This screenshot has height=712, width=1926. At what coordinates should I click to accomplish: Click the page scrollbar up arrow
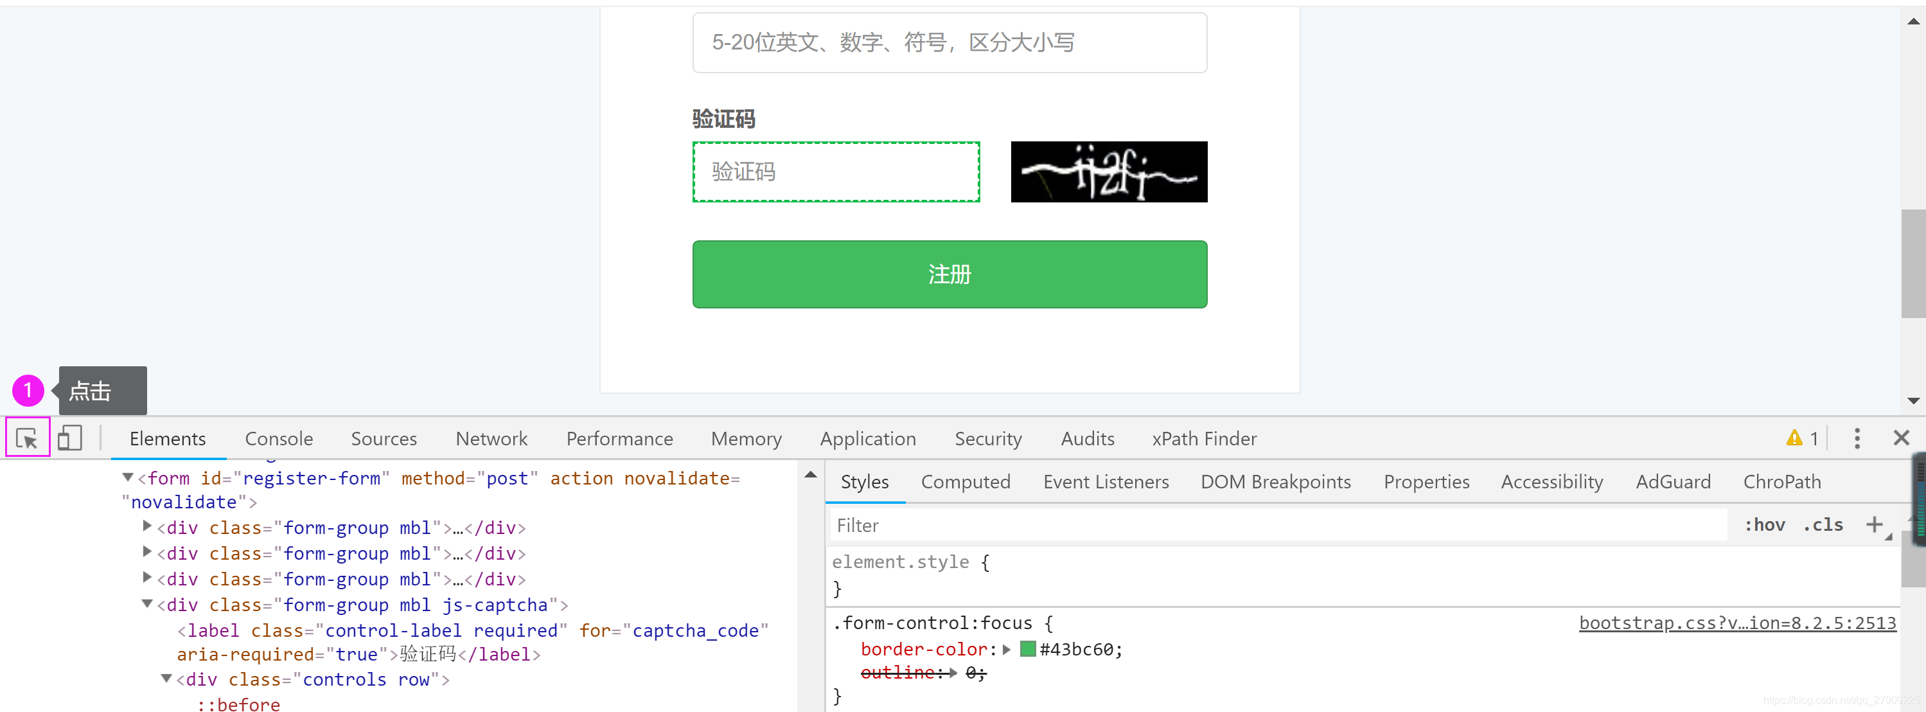point(1913,21)
